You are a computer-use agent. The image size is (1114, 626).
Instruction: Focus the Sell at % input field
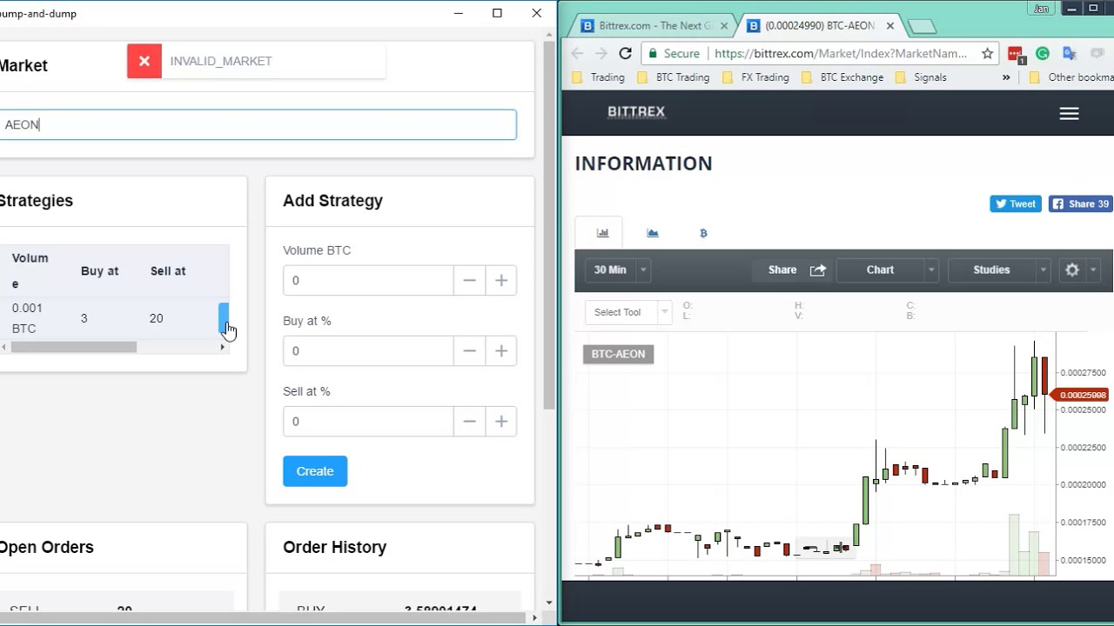[x=368, y=421]
